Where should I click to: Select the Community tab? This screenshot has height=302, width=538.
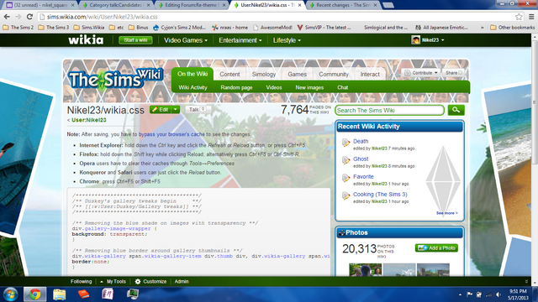click(x=334, y=75)
